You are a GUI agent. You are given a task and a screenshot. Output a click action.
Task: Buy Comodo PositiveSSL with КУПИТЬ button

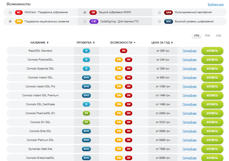[x=212, y=60]
